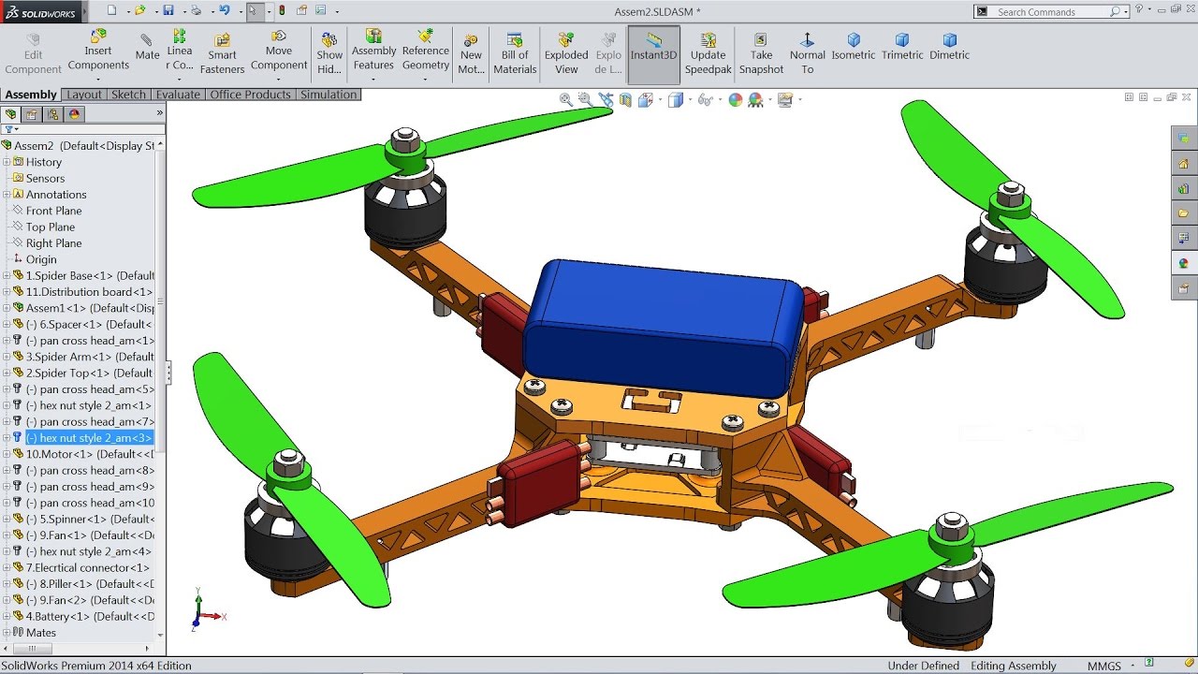Click the Mate tool icon
This screenshot has height=674, width=1198.
point(146,47)
